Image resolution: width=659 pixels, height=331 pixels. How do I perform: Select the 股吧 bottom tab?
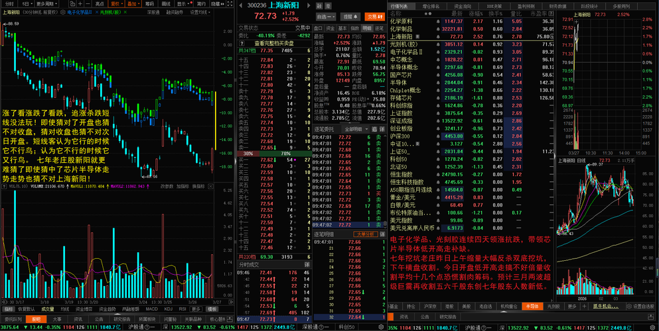pos(36,319)
